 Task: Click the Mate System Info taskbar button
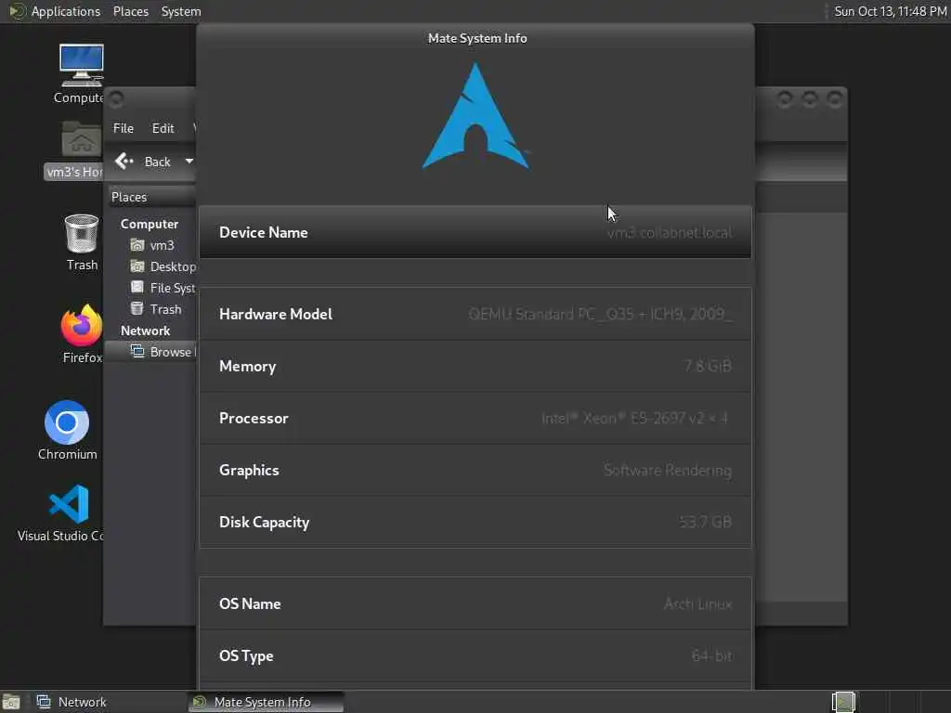[266, 702]
